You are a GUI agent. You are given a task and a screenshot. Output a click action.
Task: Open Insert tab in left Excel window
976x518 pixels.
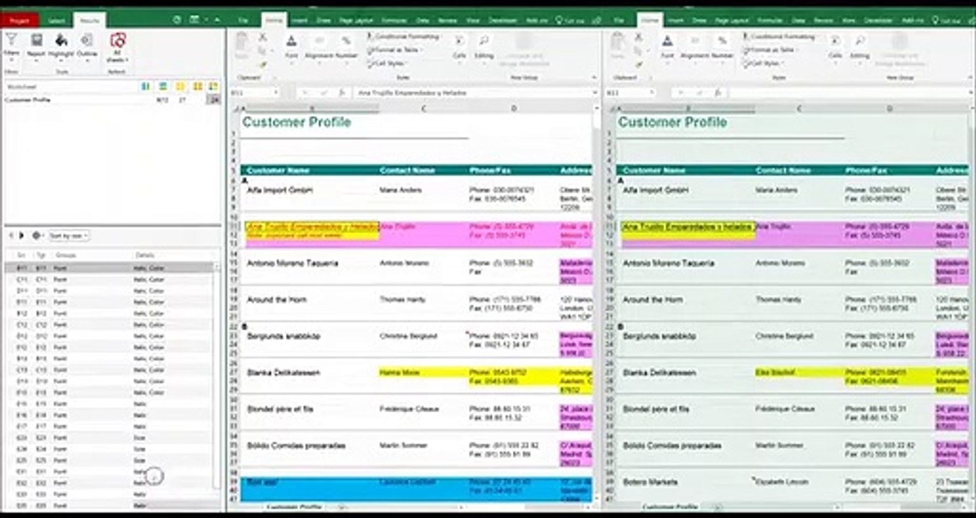point(298,21)
